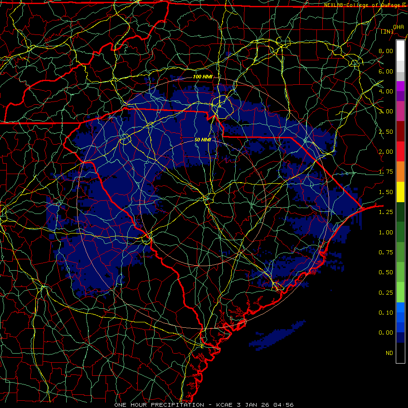The height and width of the screenshot is (408, 408).
Task: Select the lime green swatch beside 0.25
Action: tap(400, 292)
